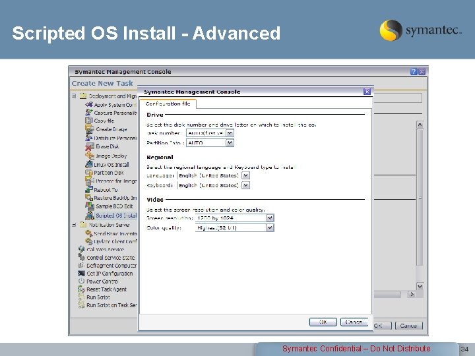Screen dimensions: 475x356
Task: Open the Partition Info dropdown
Action: (x=230, y=142)
